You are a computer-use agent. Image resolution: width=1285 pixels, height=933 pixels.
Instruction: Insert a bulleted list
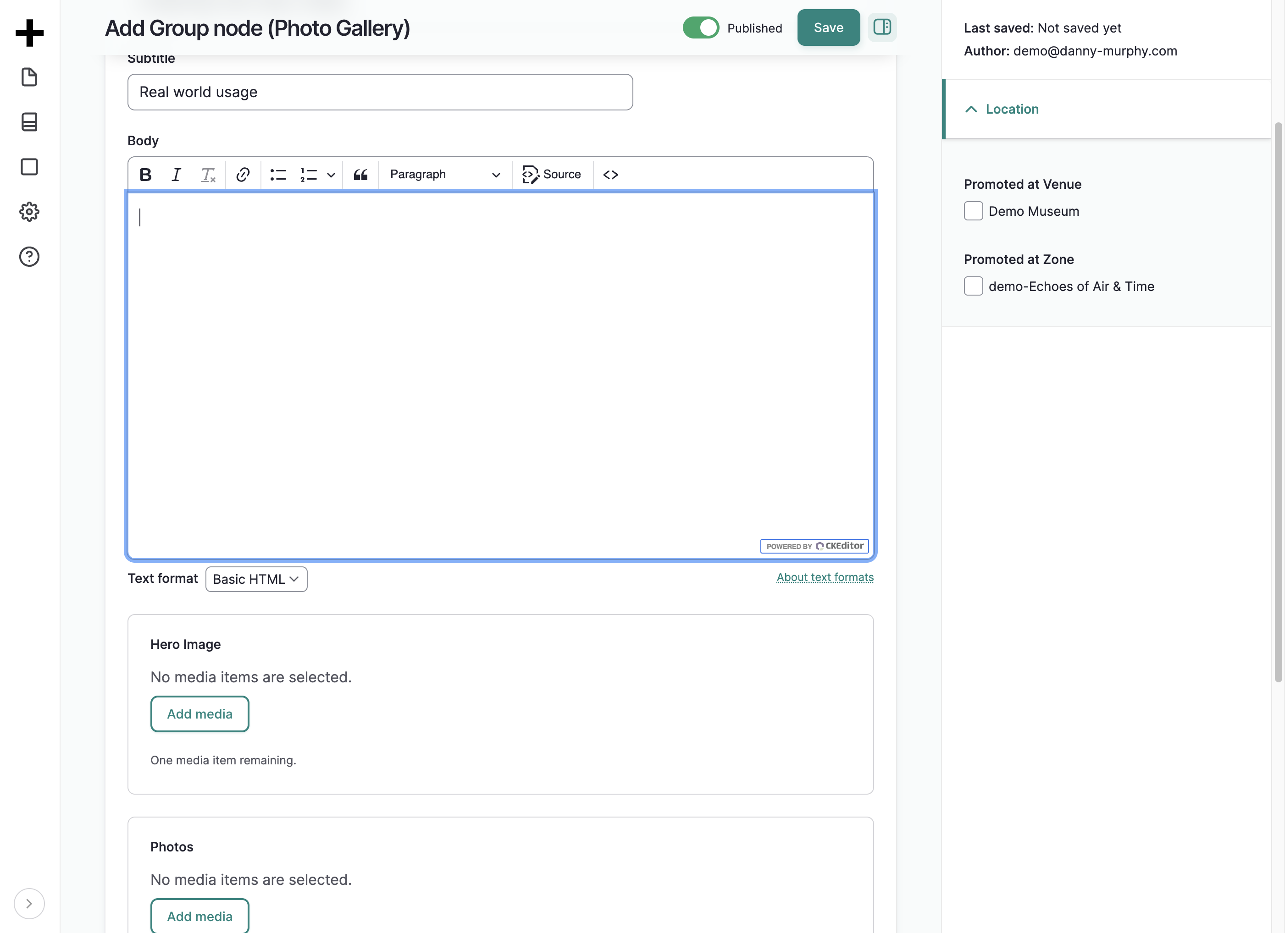(278, 175)
